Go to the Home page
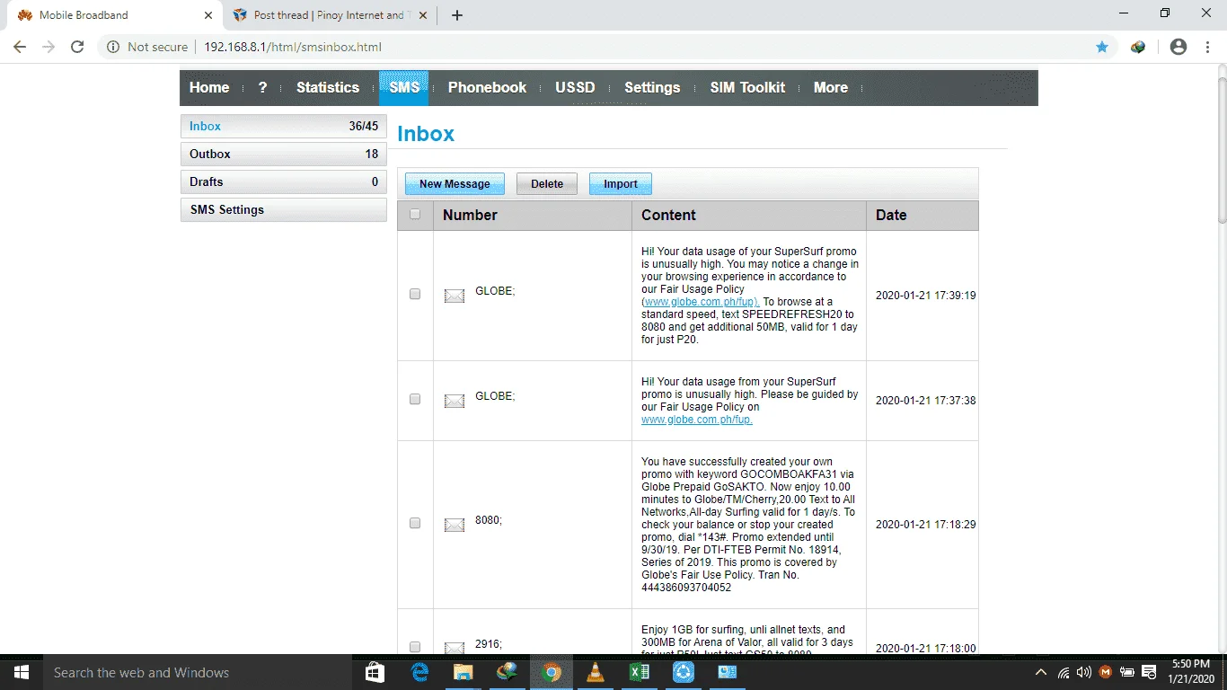1227x690 pixels. coord(209,87)
